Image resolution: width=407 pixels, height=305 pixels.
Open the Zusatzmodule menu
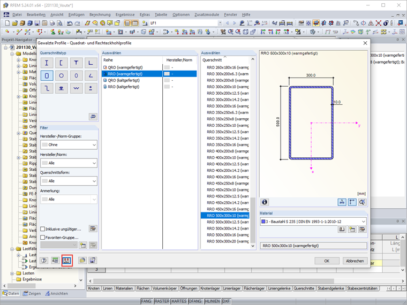(207, 15)
